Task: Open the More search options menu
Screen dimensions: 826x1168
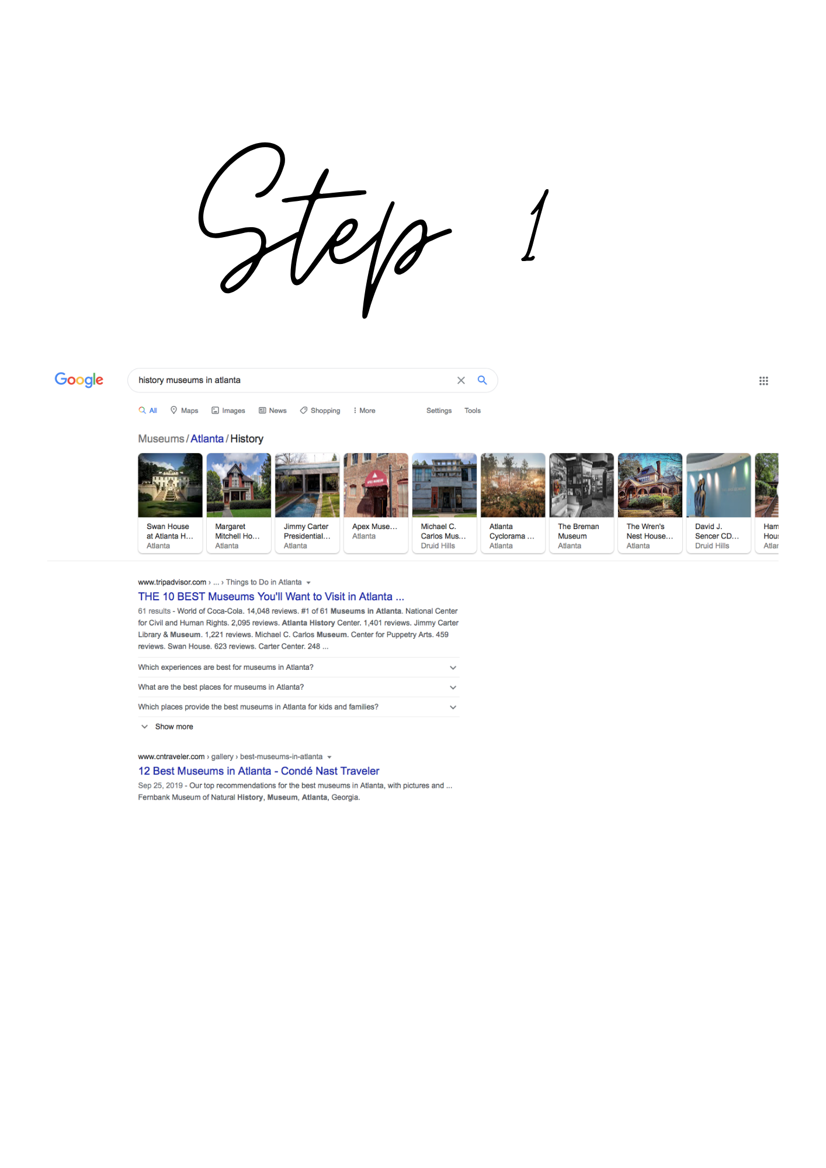Action: click(x=365, y=411)
